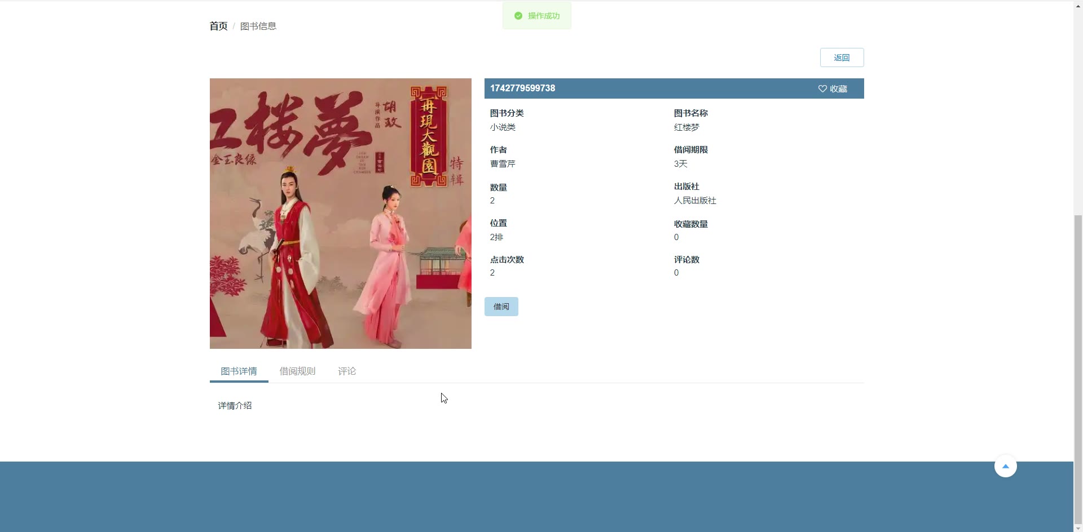
Task: Click the book name 红楼梦
Action: click(686, 127)
